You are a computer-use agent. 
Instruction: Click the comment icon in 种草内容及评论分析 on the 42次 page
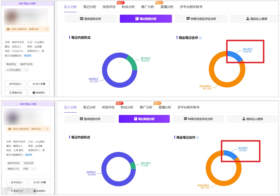pos(188,19)
